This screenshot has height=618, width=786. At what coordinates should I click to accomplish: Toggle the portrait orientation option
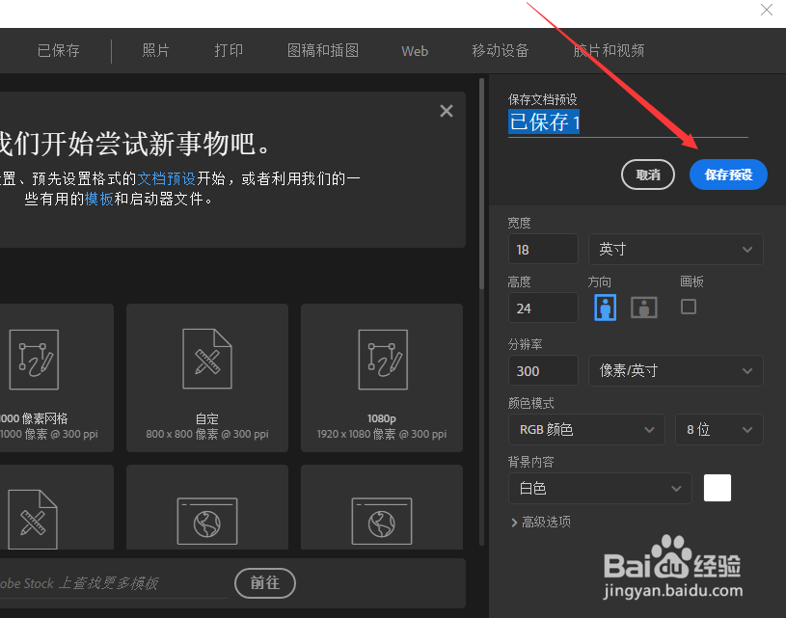(605, 307)
